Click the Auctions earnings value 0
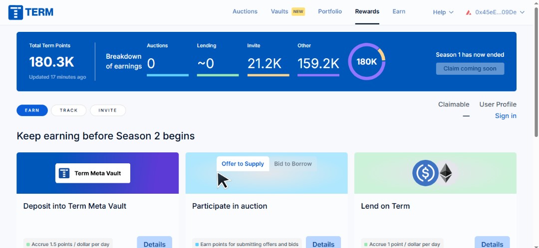Image resolution: width=539 pixels, height=248 pixels. click(151, 63)
